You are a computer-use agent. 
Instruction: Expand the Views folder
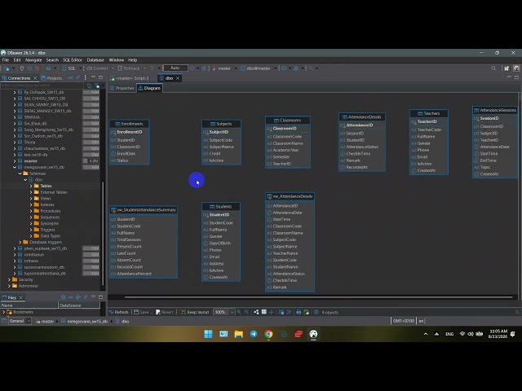(x=31, y=199)
